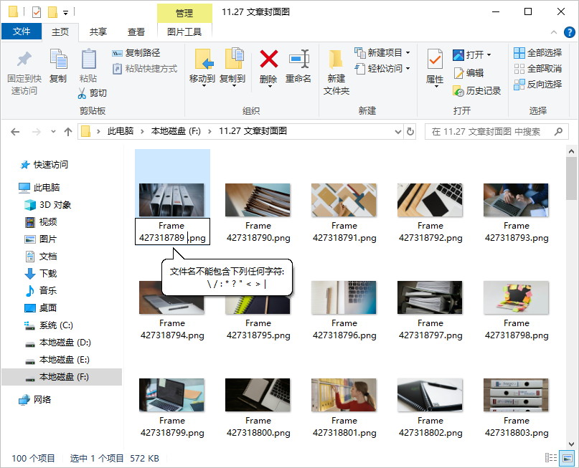Click Invert selection (反向选择)
The image size is (579, 468).
[537, 85]
